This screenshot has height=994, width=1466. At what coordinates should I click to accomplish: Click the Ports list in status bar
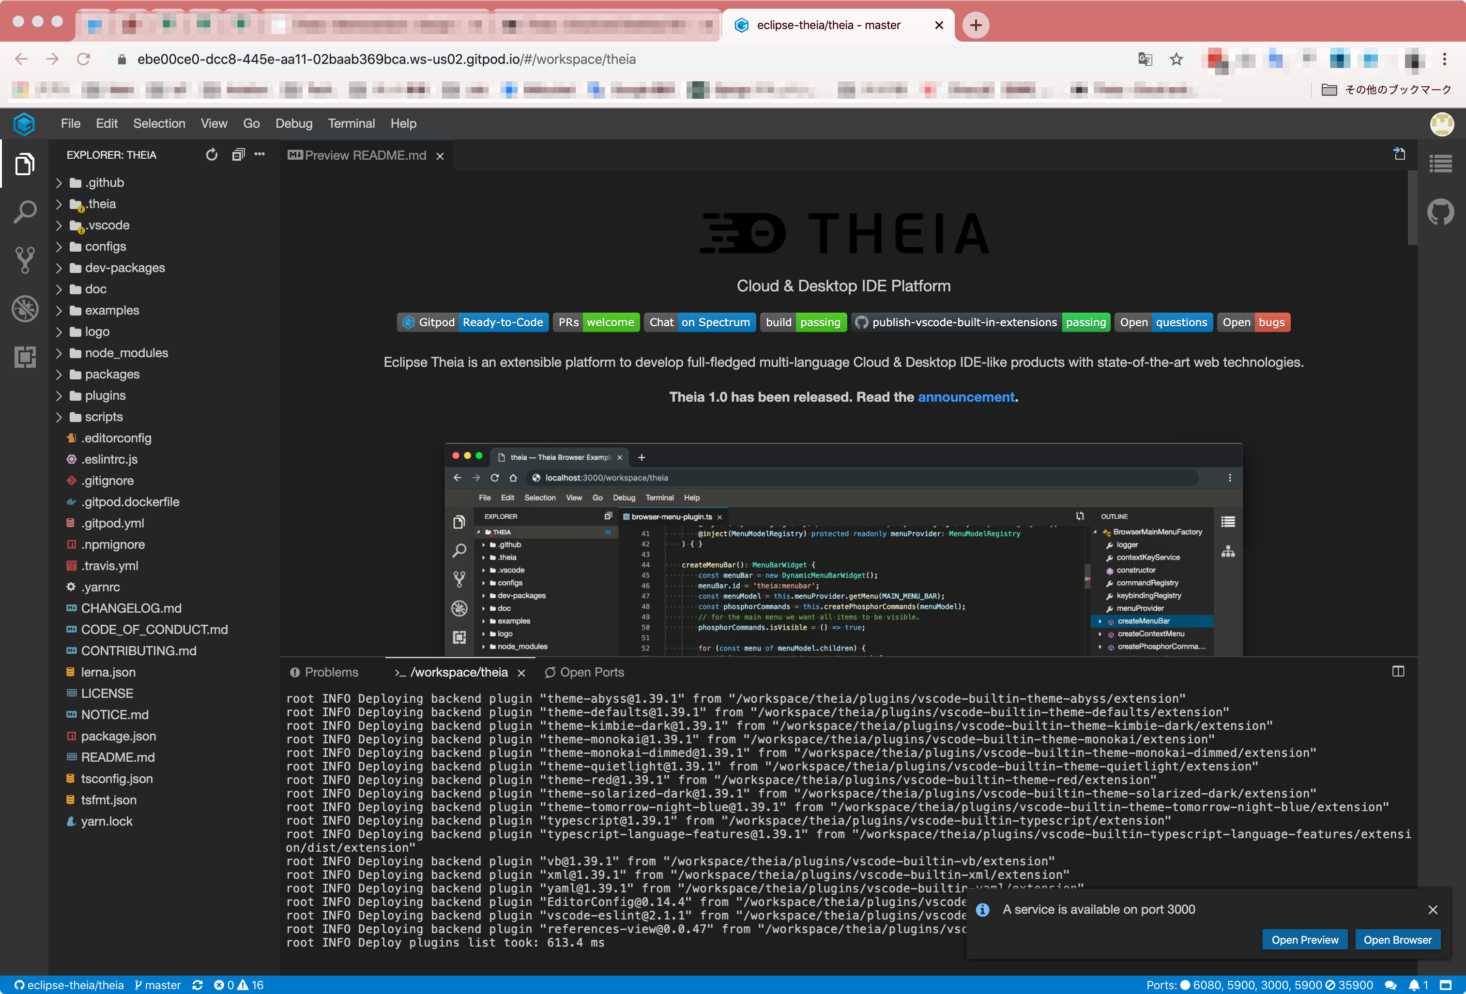[x=1259, y=985]
